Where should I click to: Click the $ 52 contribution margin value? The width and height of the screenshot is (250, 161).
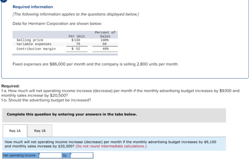(x=76, y=49)
